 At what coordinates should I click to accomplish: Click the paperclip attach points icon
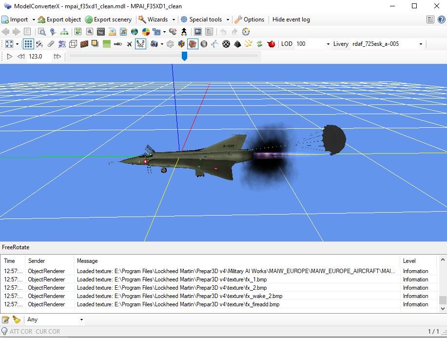point(51,44)
